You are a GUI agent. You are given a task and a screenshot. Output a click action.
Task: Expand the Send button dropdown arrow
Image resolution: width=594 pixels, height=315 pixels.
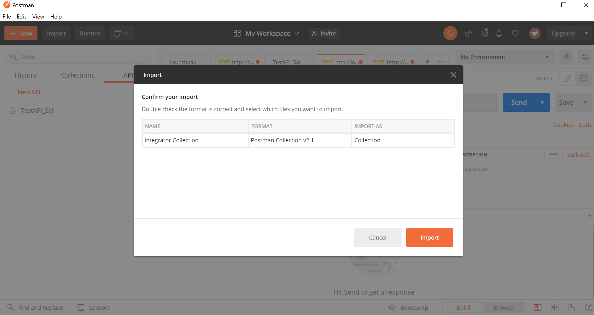tap(542, 102)
